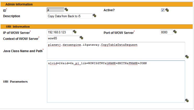Uncheck the Active? checkbox
The width and height of the screenshot is (194, 110).
tap(163, 10)
